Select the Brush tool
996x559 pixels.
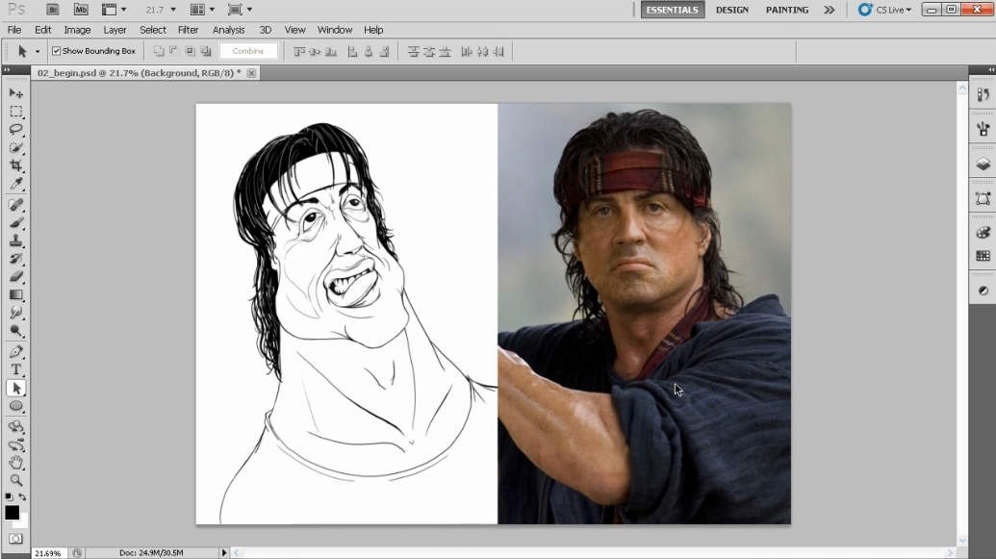coord(16,222)
